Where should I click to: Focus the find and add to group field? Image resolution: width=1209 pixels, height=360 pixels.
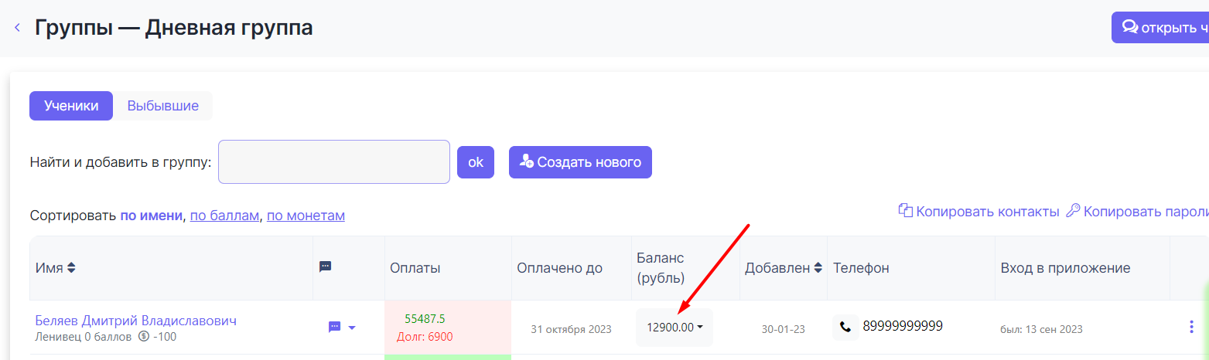[334, 161]
